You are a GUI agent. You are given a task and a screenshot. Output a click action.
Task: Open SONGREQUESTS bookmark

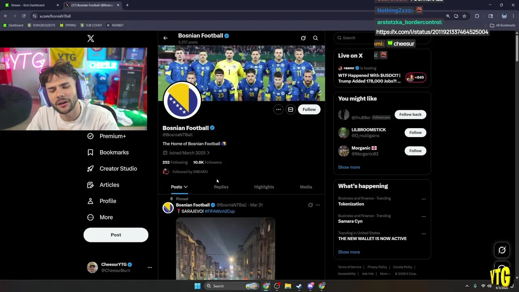pyautogui.click(x=41, y=25)
